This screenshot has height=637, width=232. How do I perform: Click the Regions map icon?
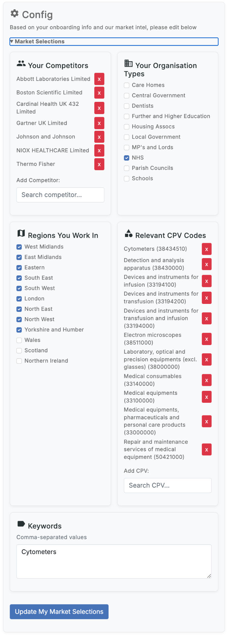pyautogui.click(x=21, y=233)
